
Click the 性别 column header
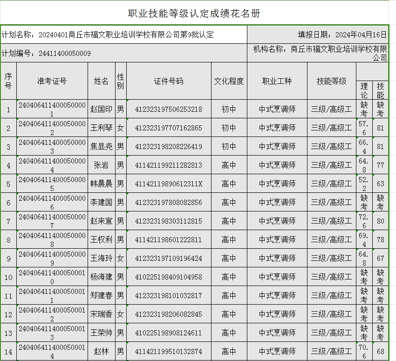121,81
